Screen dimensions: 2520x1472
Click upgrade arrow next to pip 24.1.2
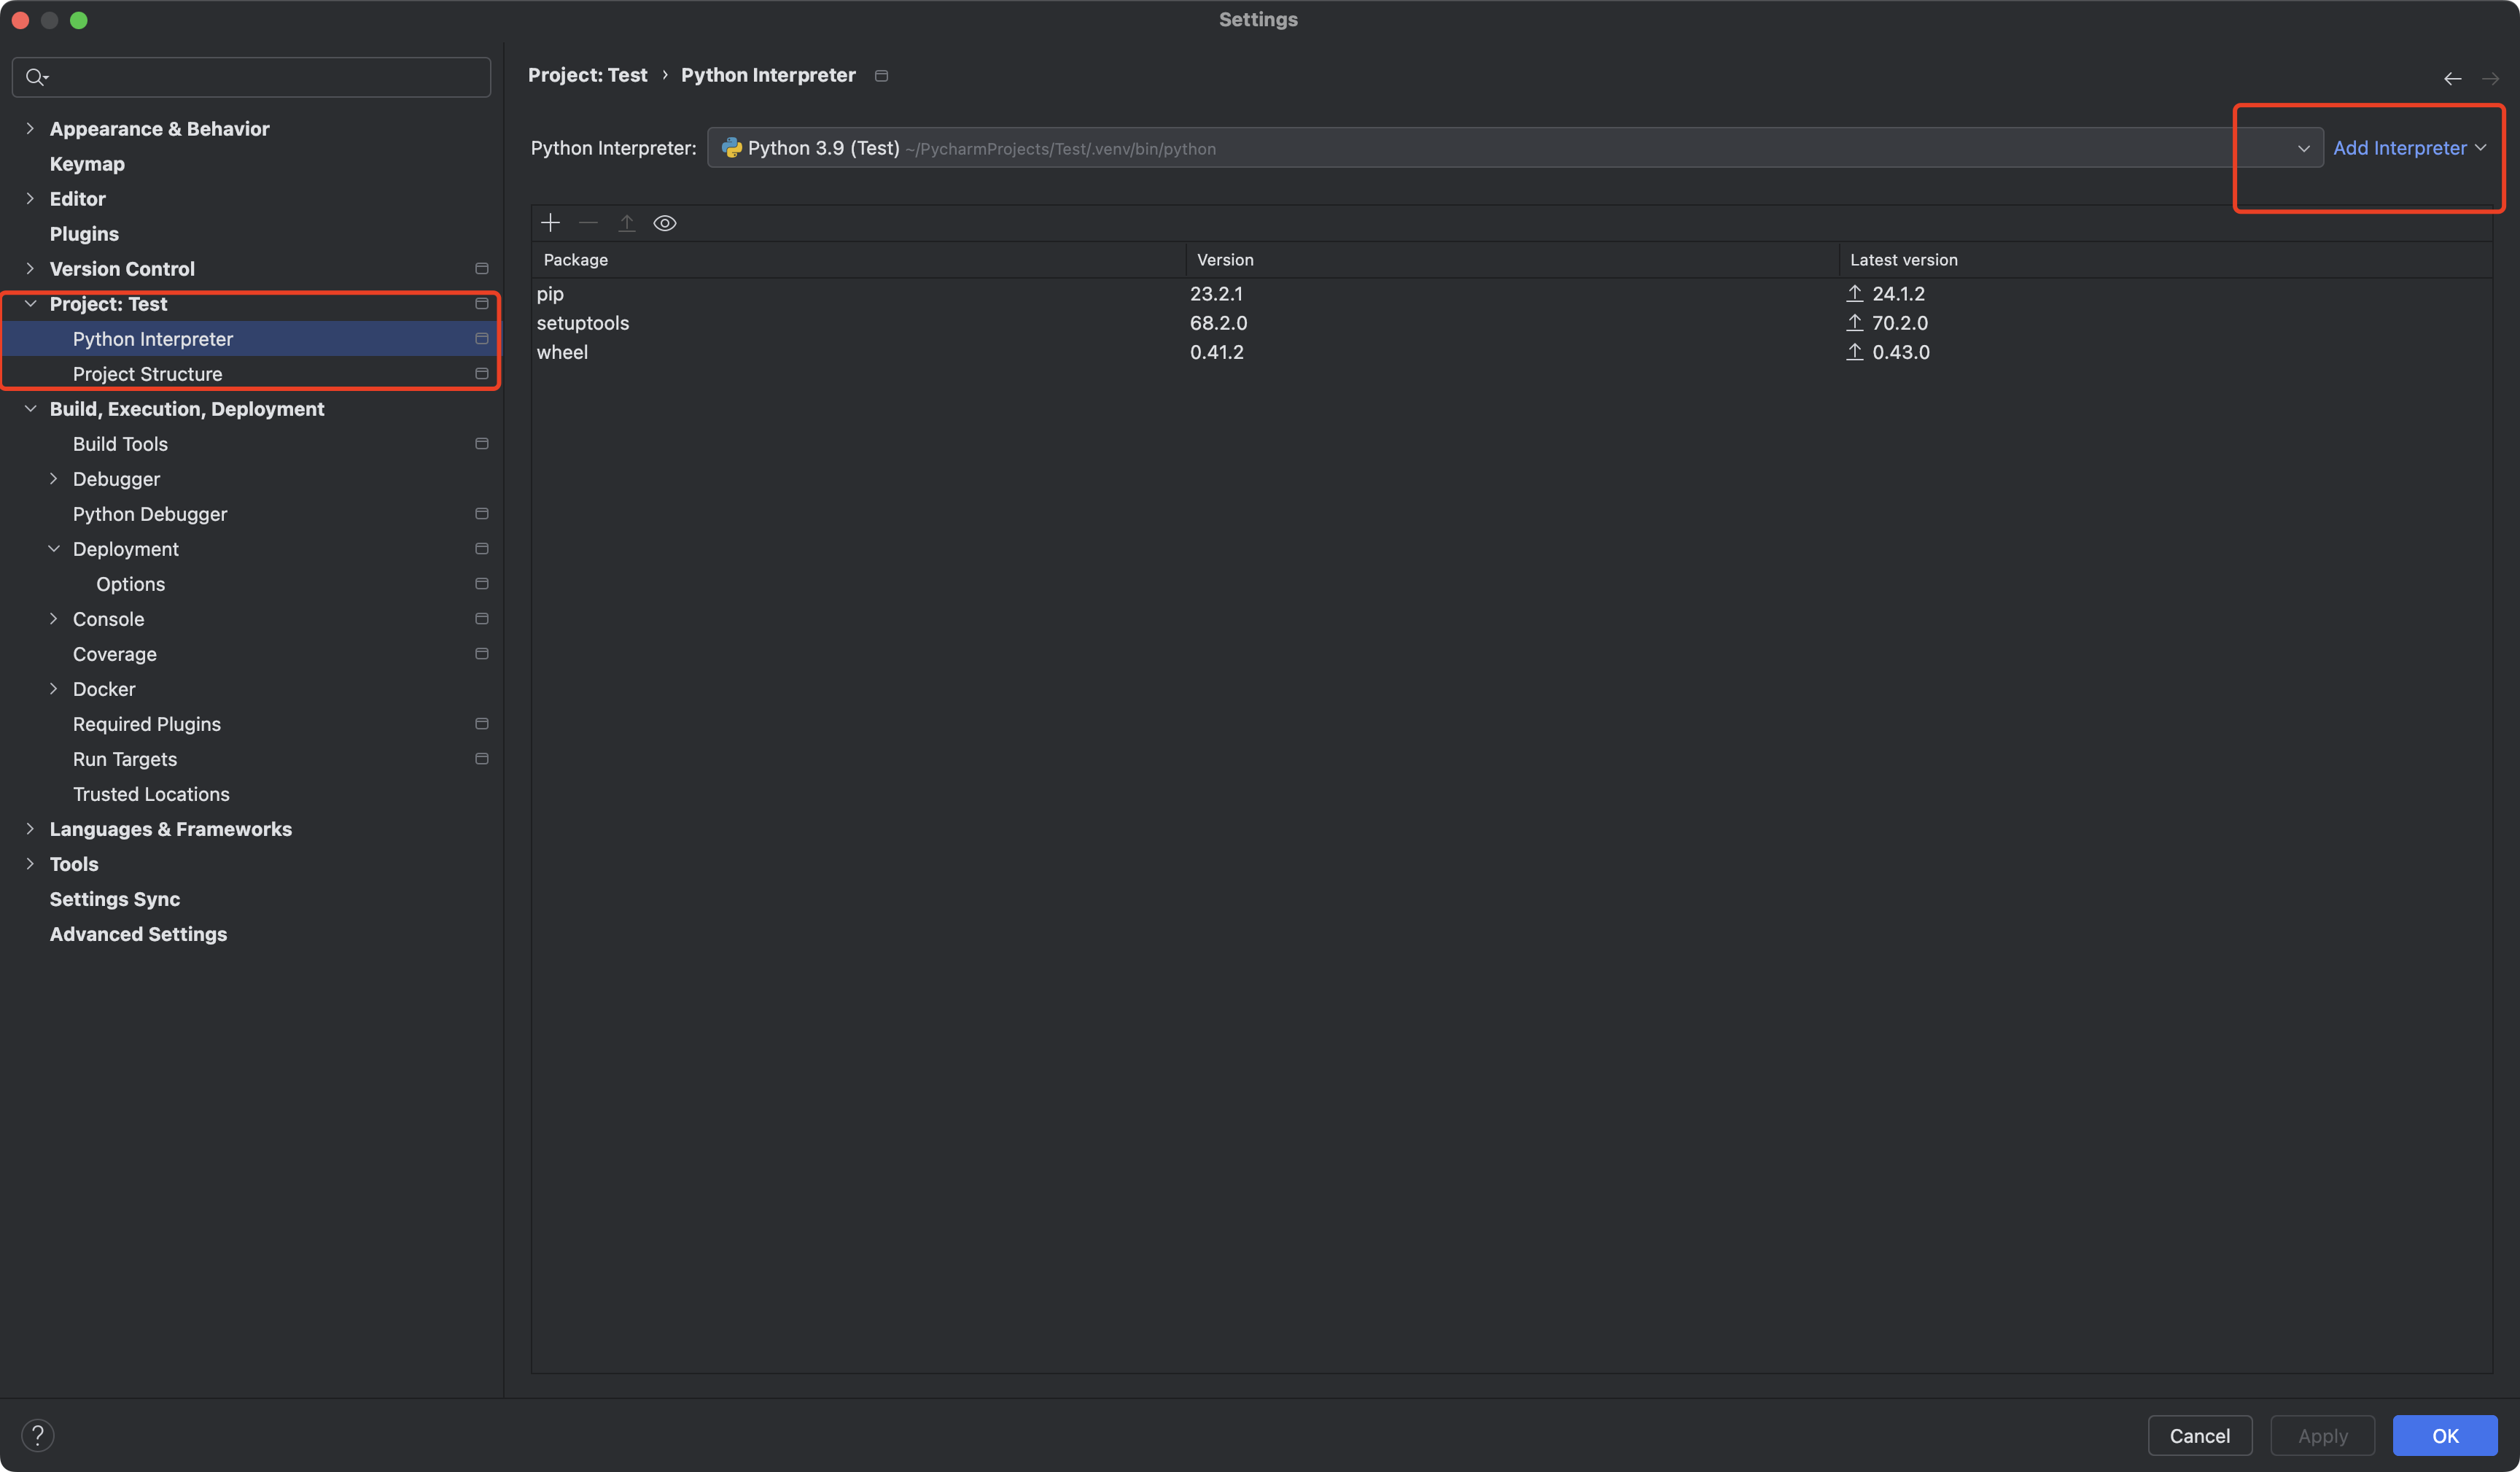click(1854, 293)
